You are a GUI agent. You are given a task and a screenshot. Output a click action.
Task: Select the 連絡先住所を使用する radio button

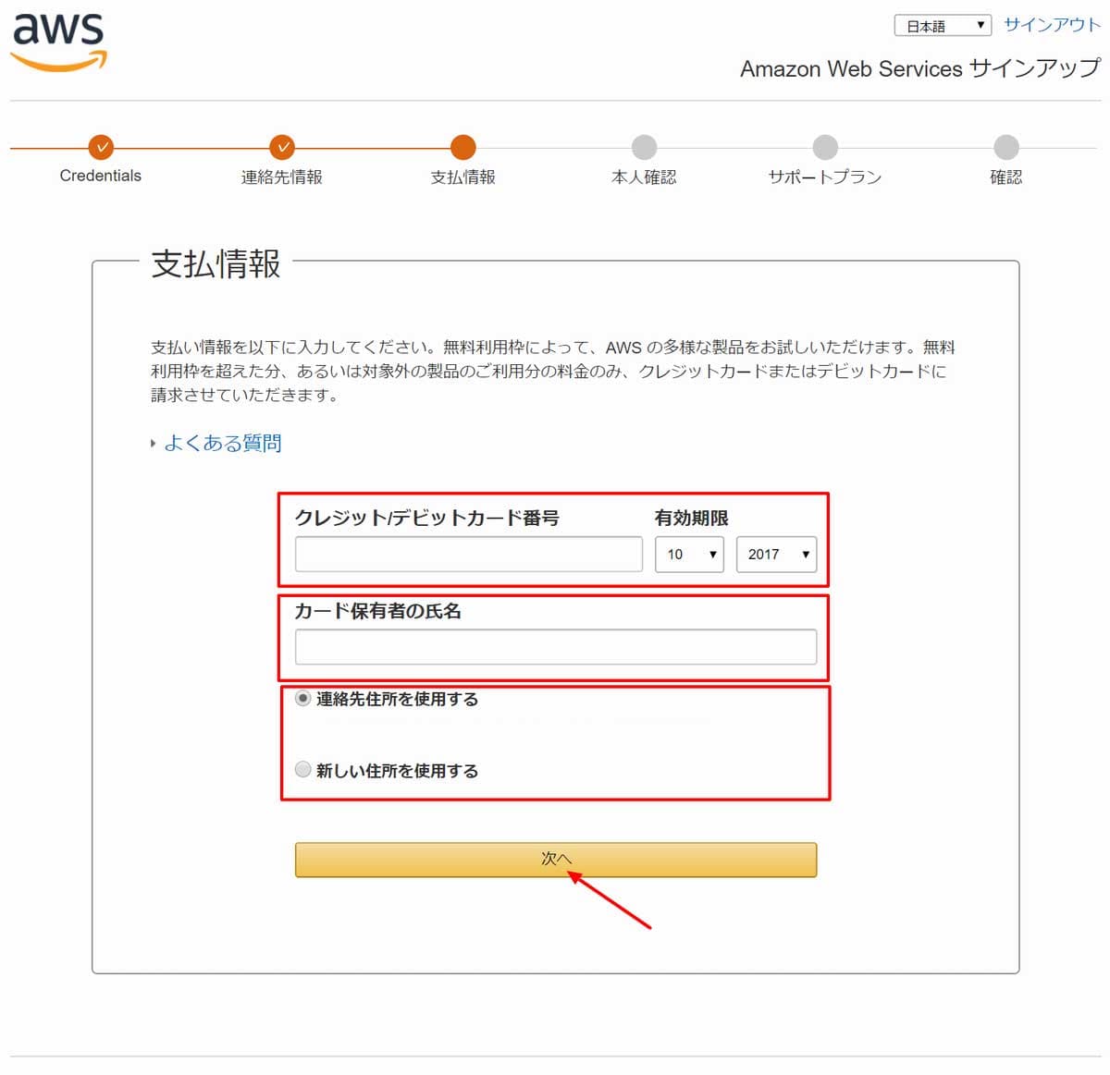302,700
